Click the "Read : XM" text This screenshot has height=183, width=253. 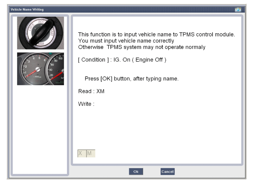pyautogui.click(x=91, y=91)
